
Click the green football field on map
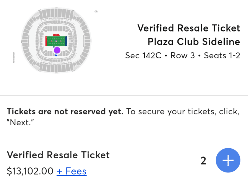coord(56,41)
